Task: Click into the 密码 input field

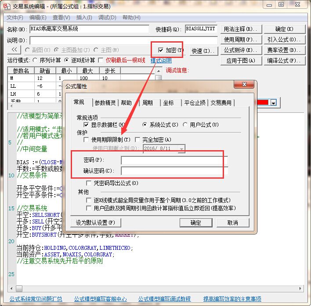Action: point(174,160)
